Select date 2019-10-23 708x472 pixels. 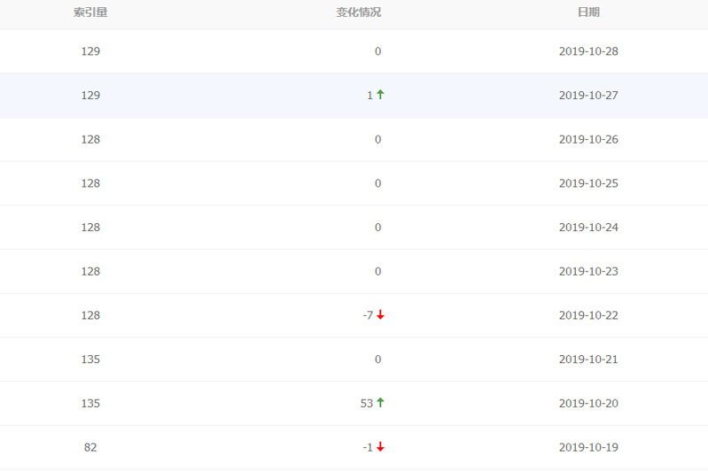point(588,271)
